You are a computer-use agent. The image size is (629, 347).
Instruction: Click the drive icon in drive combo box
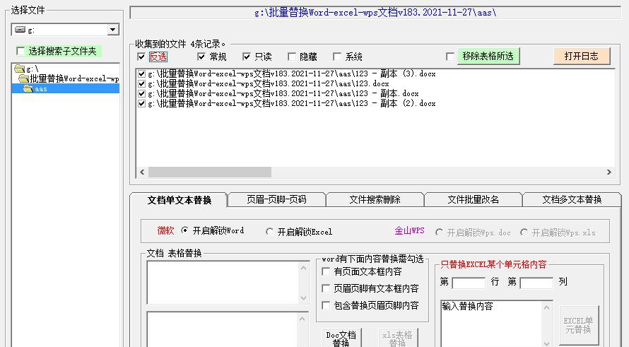pos(20,30)
